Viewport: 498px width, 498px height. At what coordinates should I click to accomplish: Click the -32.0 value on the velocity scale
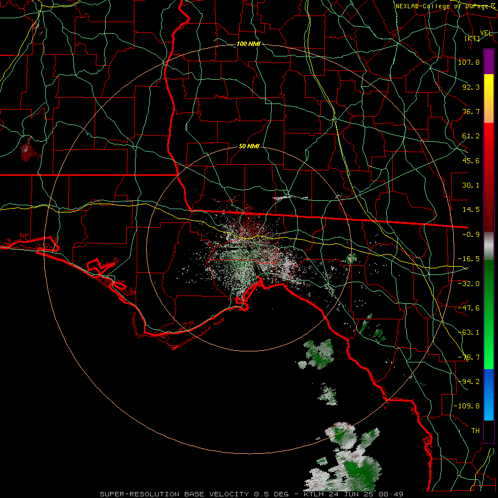(x=469, y=284)
